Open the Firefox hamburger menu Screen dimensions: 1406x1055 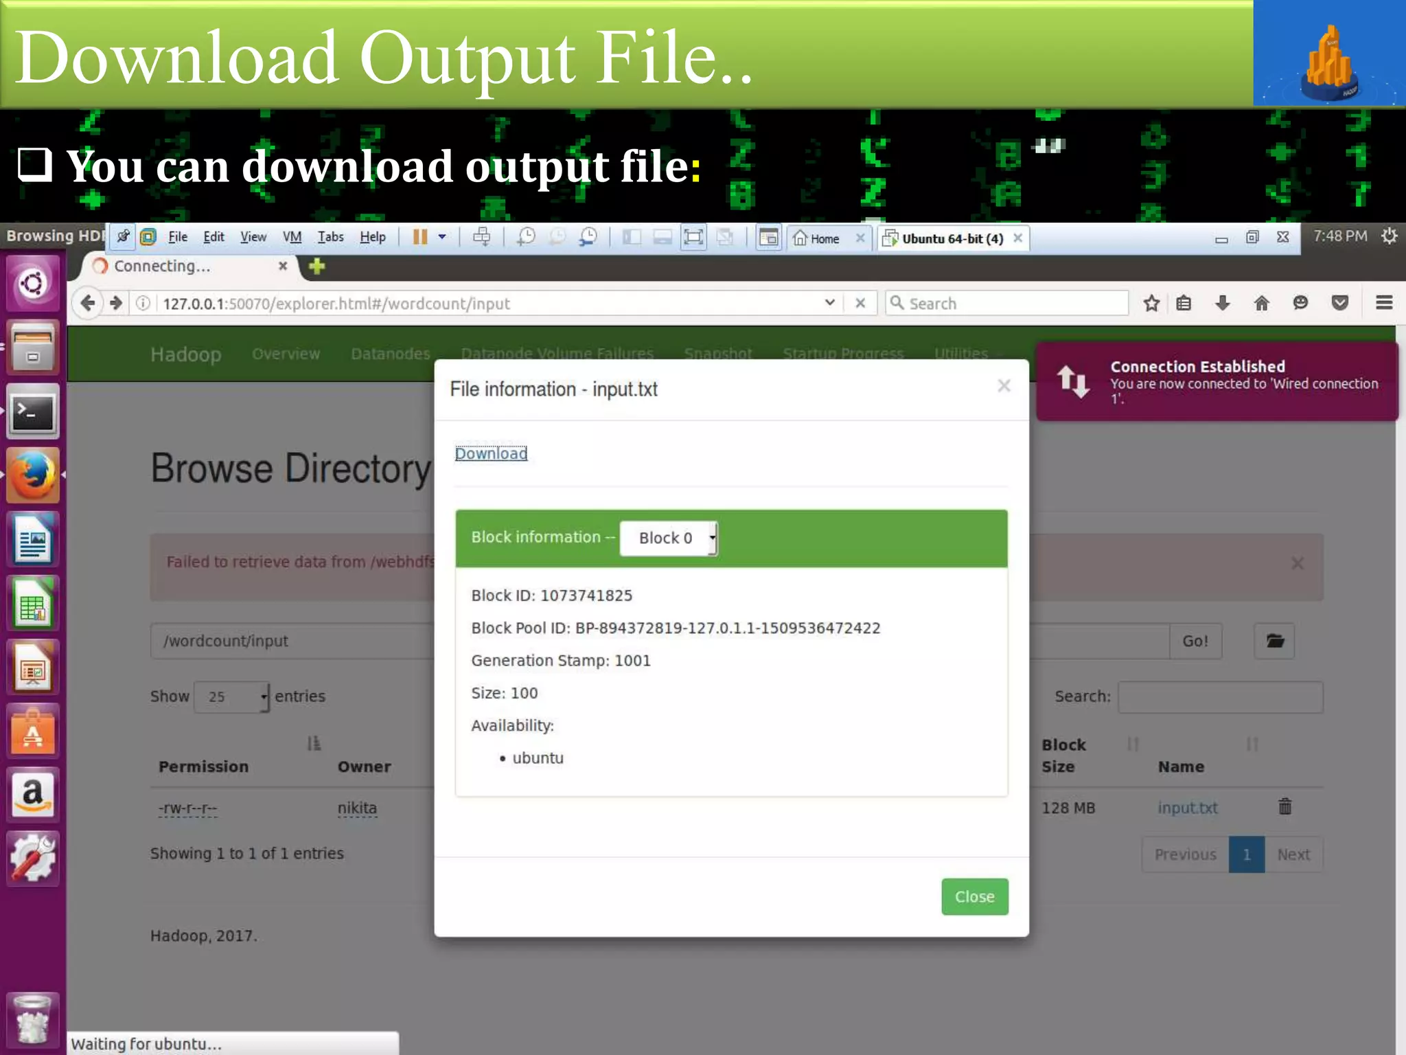click(x=1384, y=303)
